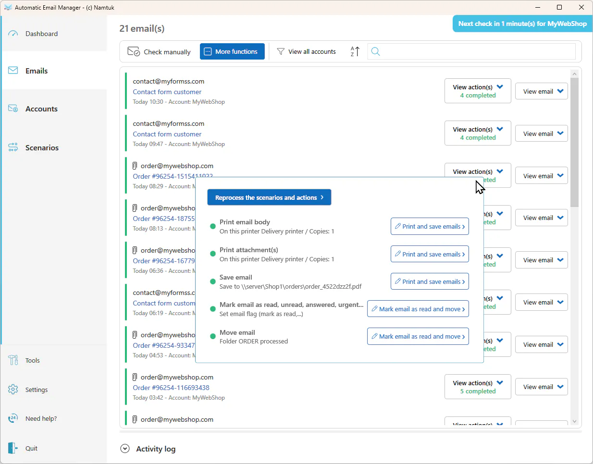593x464 pixels.
Task: Open View action(s) dropdown for Today 10:30 email
Action: 478,91
